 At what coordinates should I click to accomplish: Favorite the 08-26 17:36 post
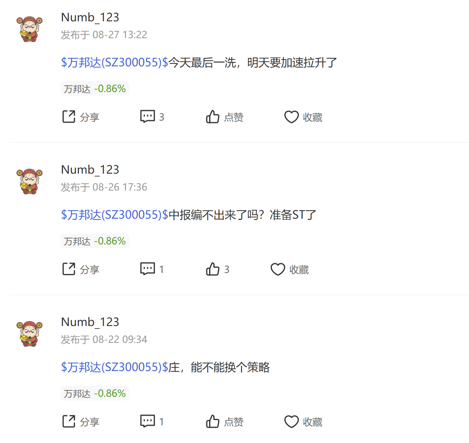[290, 269]
